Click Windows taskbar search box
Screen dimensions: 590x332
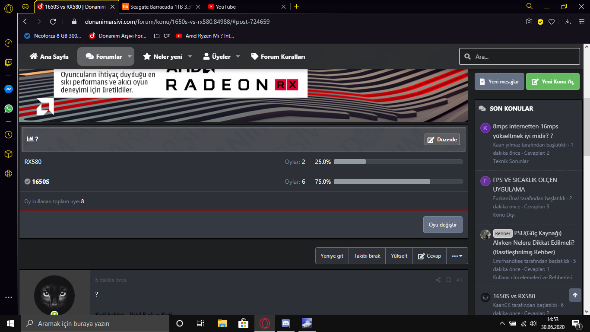click(x=95, y=323)
